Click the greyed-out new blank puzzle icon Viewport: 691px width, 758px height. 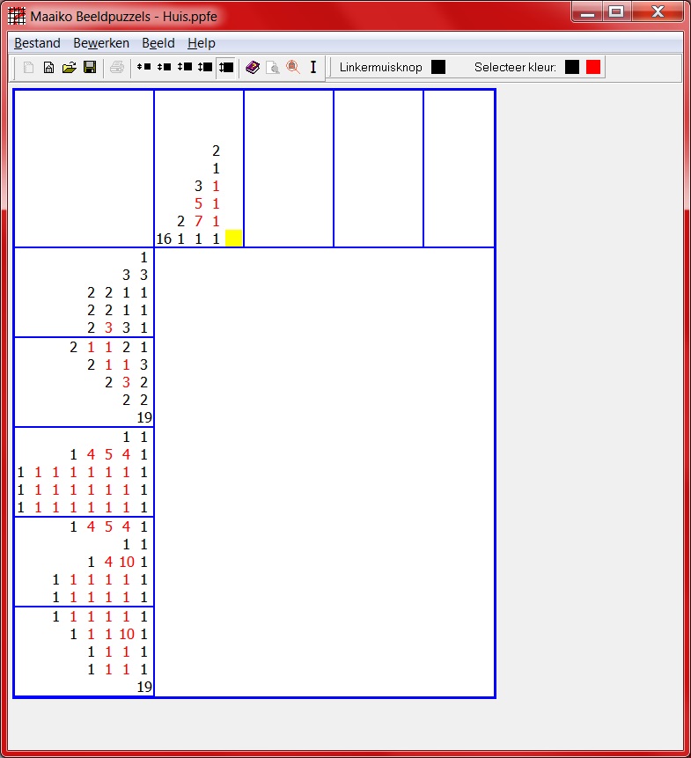pyautogui.click(x=28, y=67)
